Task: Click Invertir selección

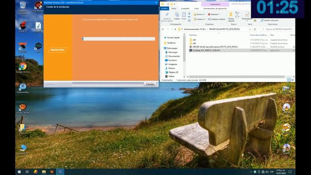Action: coord(269,20)
